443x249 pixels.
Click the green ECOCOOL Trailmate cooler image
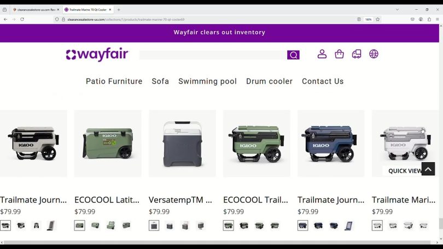coord(257,144)
